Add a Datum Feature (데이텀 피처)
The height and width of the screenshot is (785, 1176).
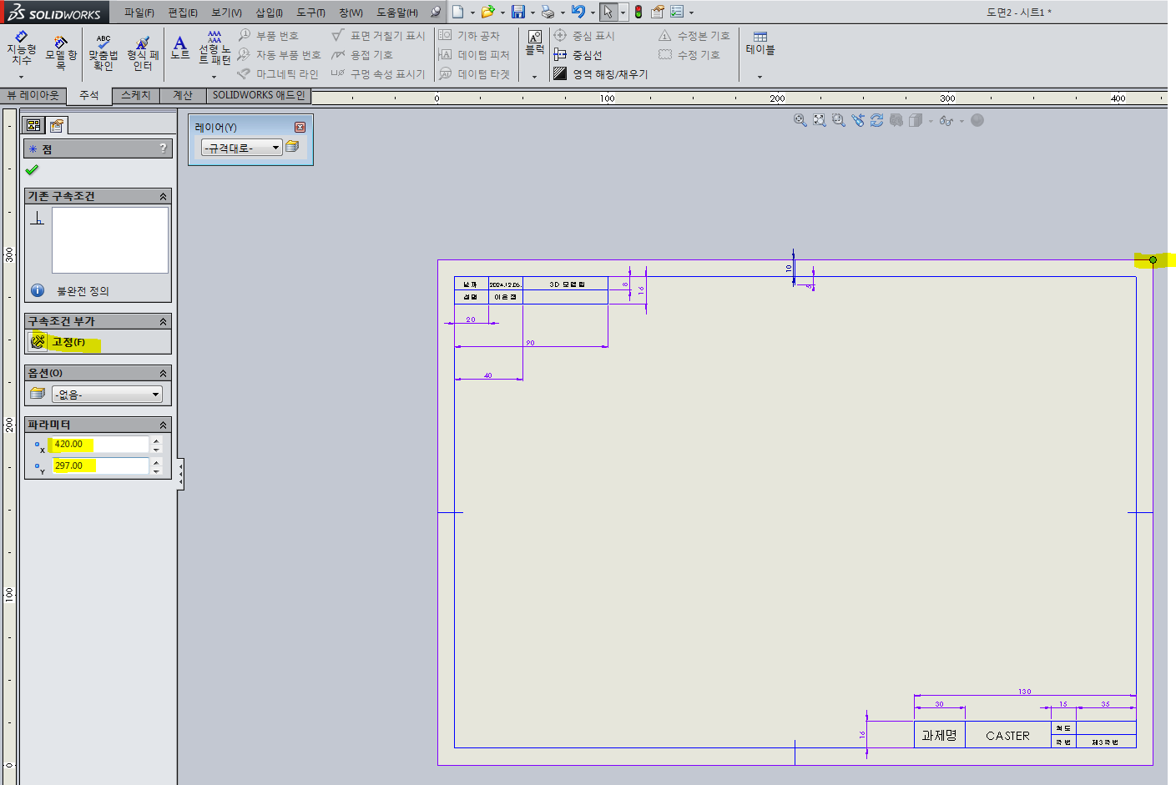click(x=473, y=55)
